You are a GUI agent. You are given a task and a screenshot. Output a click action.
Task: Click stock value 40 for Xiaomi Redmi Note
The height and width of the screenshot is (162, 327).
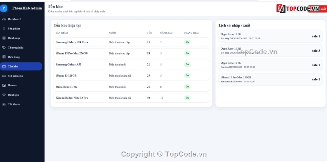pyautogui.click(x=148, y=98)
